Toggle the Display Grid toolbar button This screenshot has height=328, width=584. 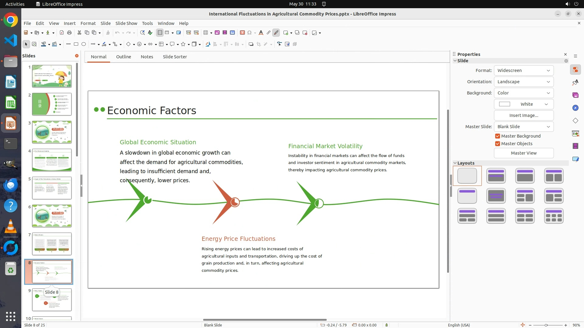160,33
